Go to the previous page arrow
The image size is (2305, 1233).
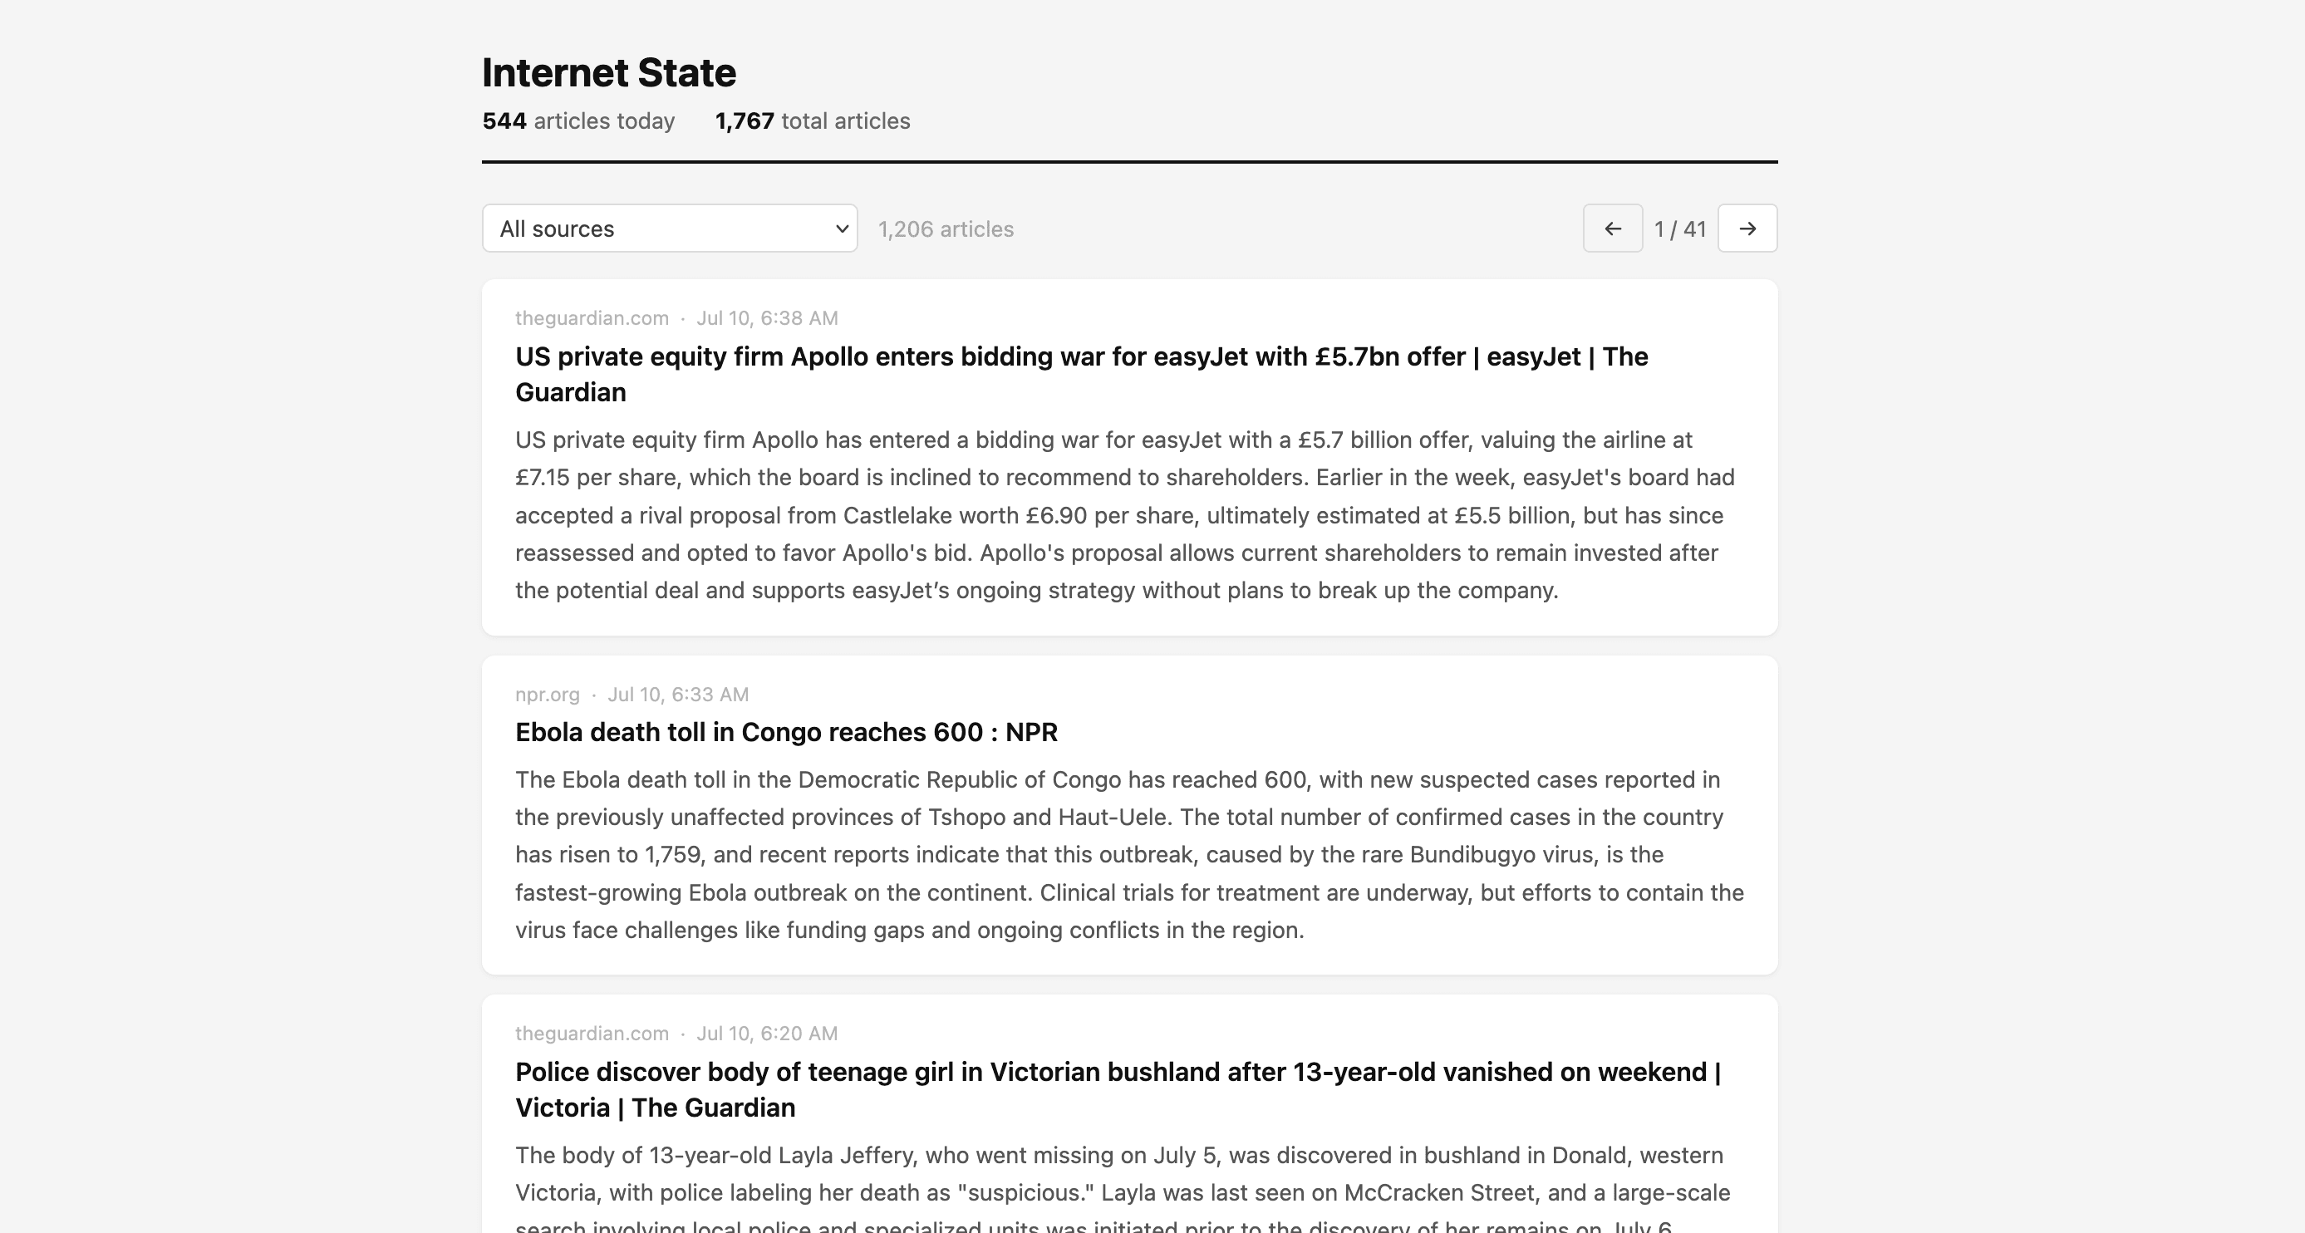click(1613, 228)
